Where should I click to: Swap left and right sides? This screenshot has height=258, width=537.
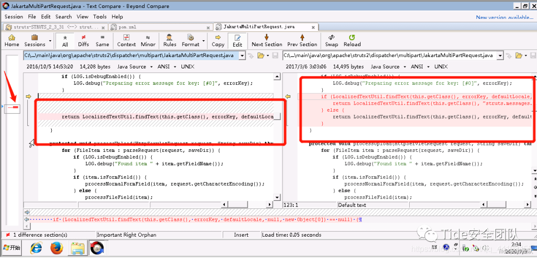coord(332,40)
